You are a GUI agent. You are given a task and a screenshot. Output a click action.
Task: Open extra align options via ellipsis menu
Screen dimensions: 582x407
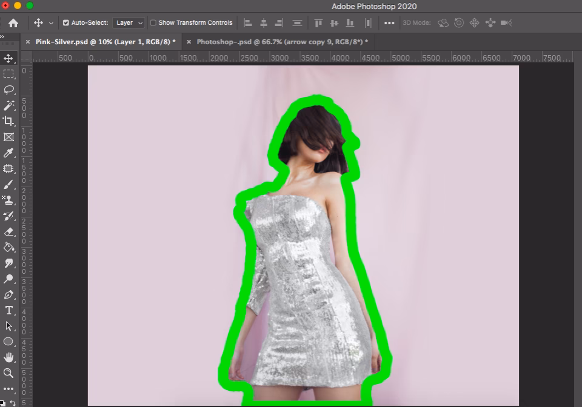(389, 22)
